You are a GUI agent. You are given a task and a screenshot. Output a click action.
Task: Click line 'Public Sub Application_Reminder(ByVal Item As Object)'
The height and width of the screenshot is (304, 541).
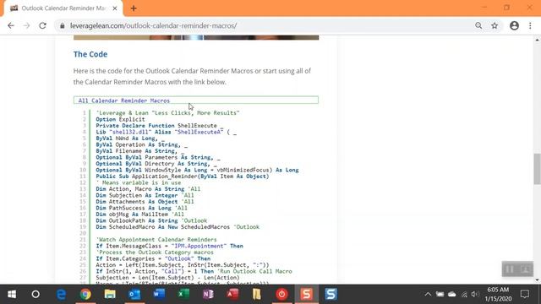[x=183, y=176]
